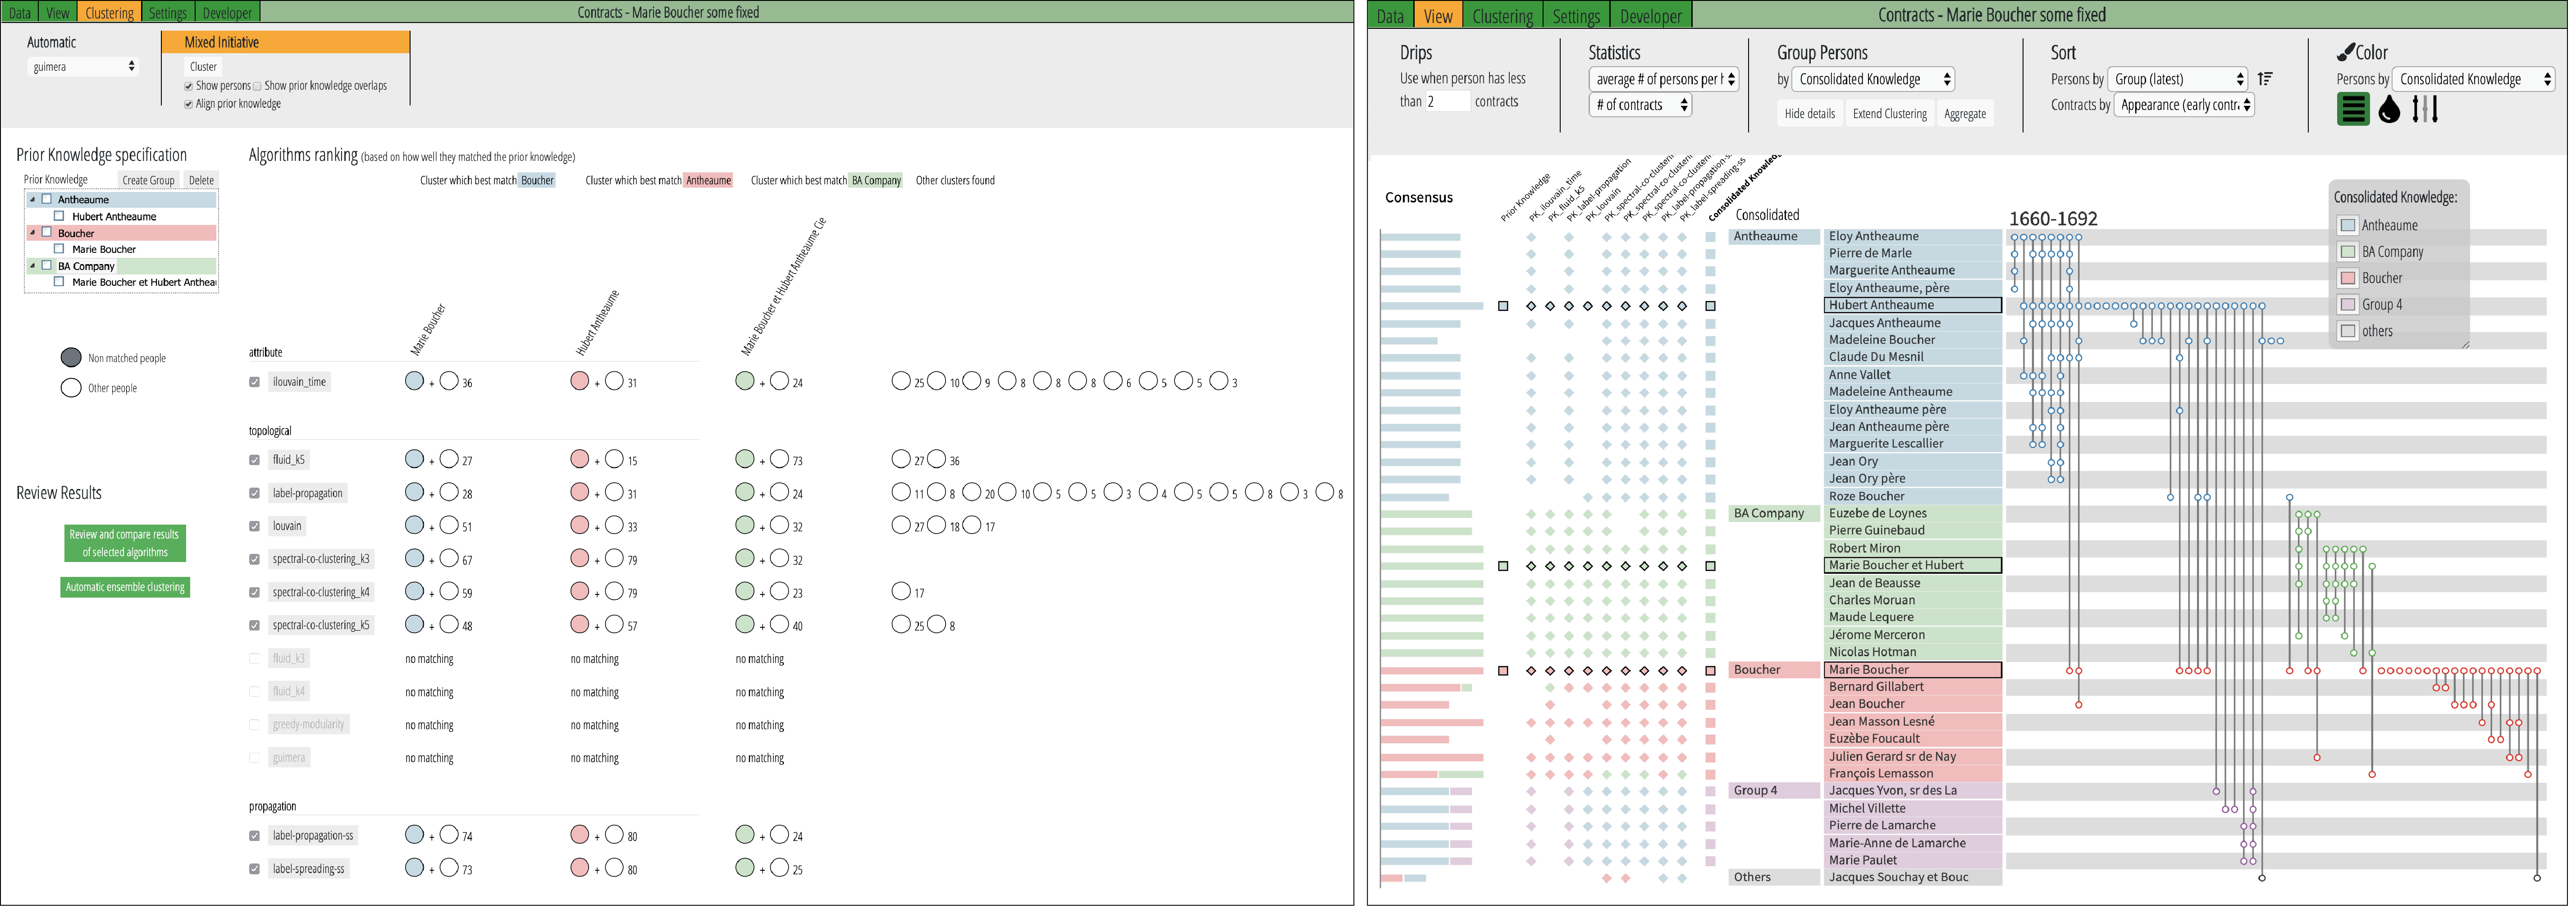Click louvain white circle labeled 51
The width and height of the screenshot is (2576, 923).
[449, 525]
